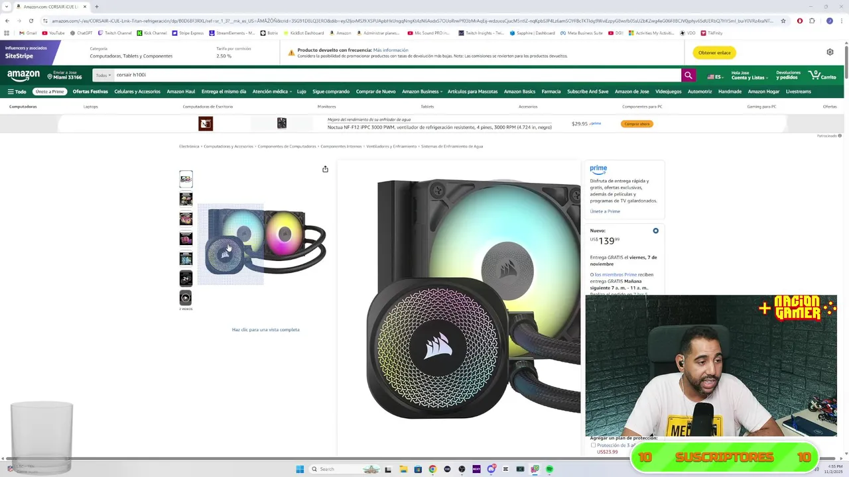Open the TikFinity bookmark
Screen dimensions: 849x477
click(711, 33)
